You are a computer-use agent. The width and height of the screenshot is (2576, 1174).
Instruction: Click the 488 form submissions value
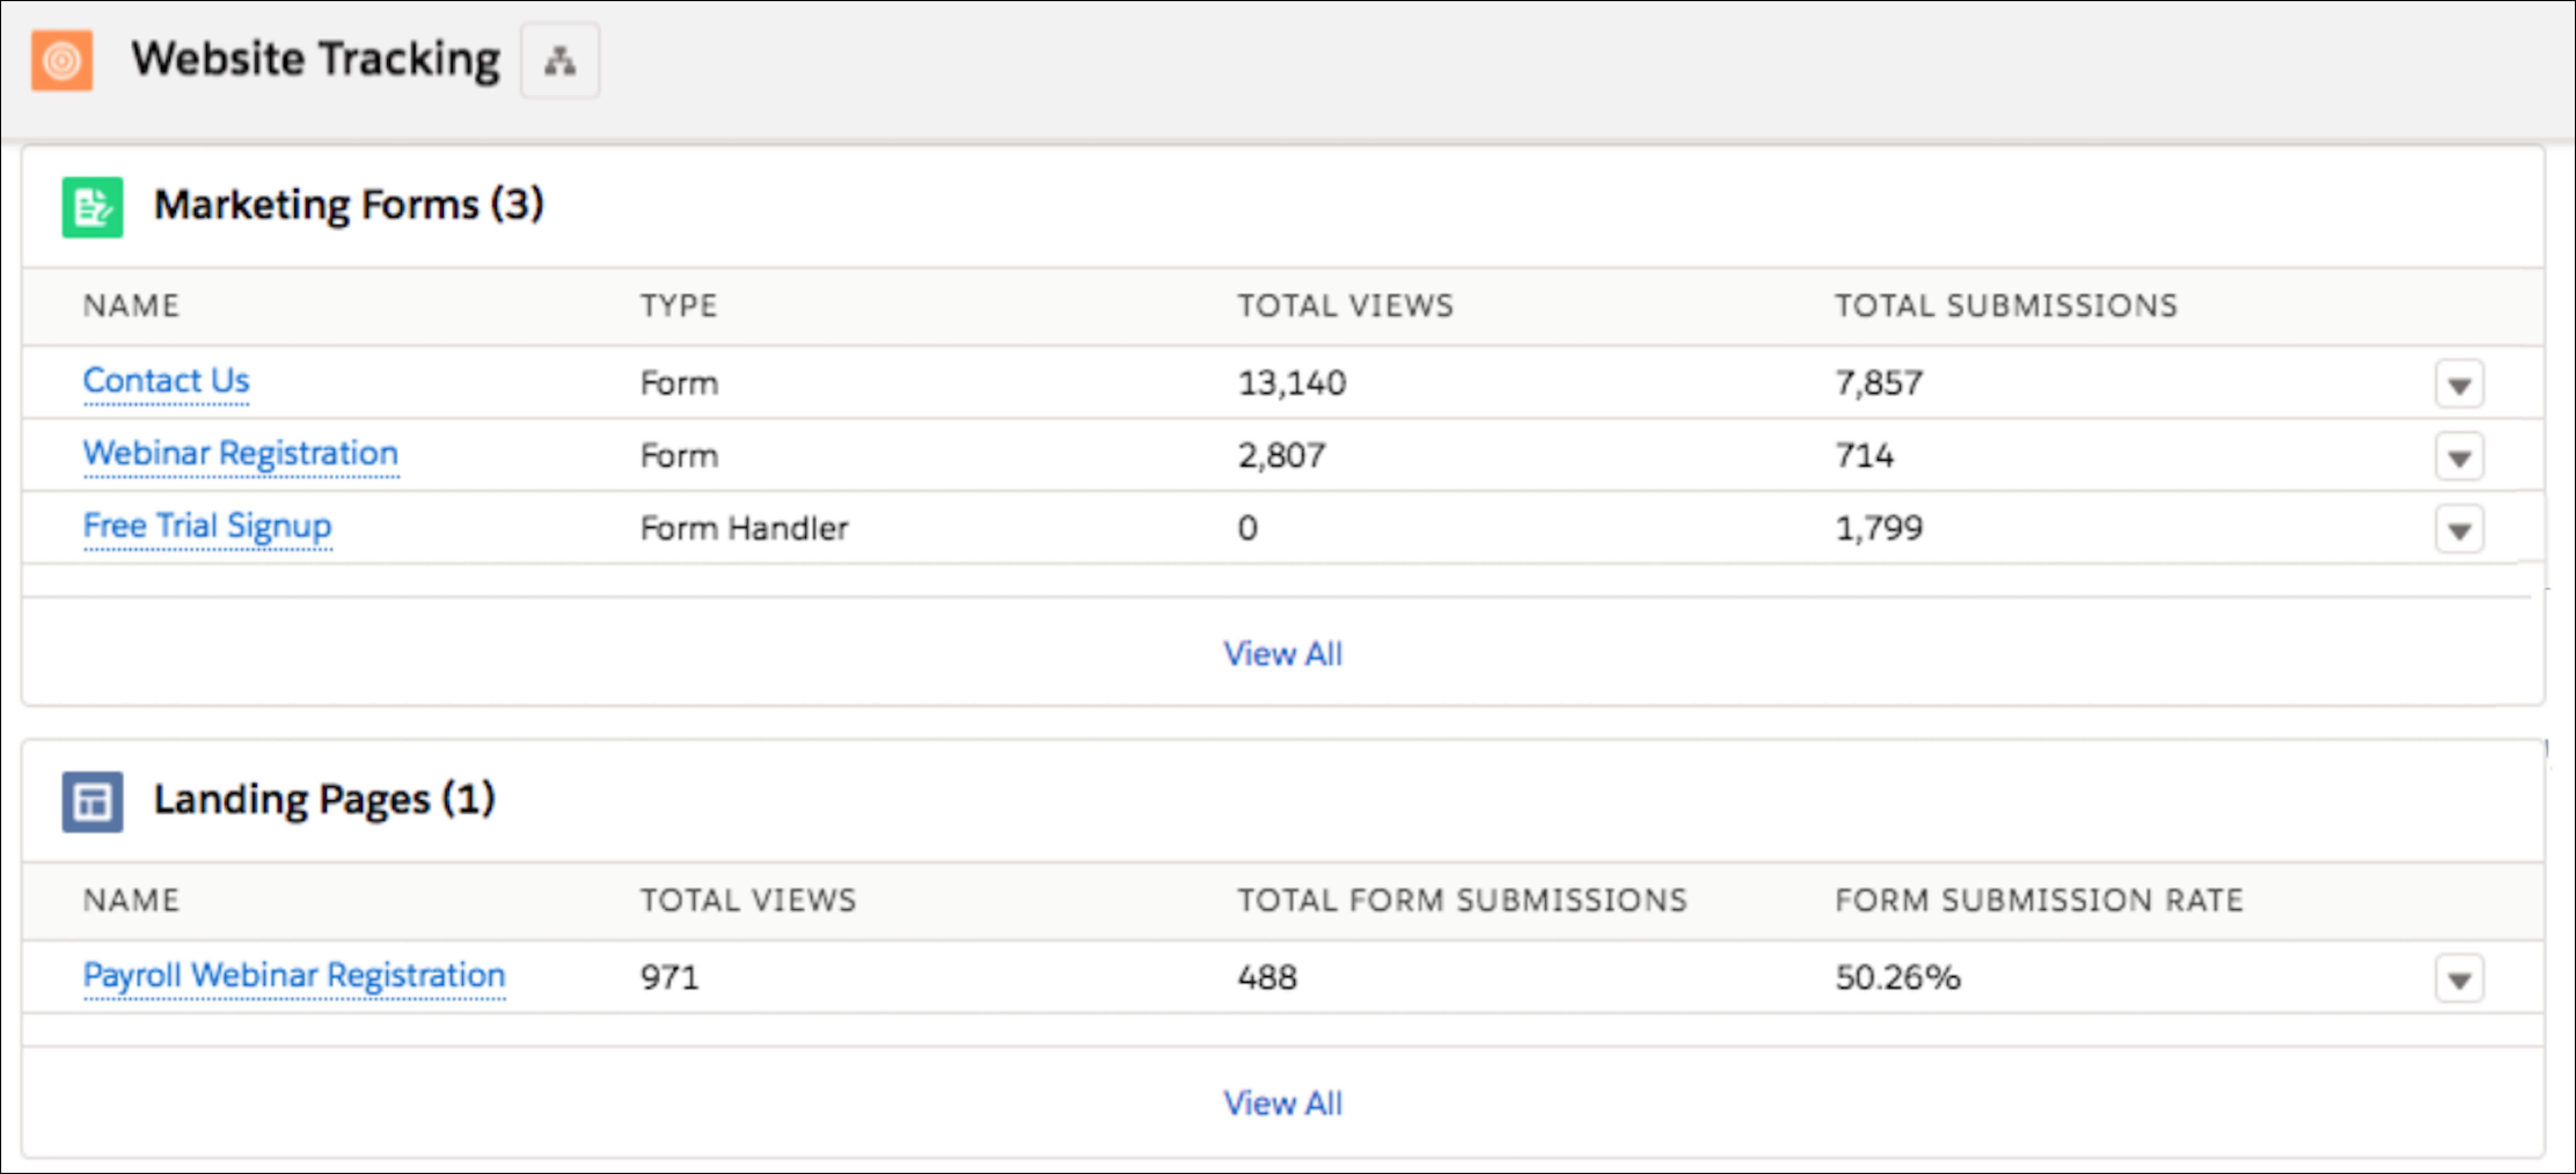(x=1267, y=978)
